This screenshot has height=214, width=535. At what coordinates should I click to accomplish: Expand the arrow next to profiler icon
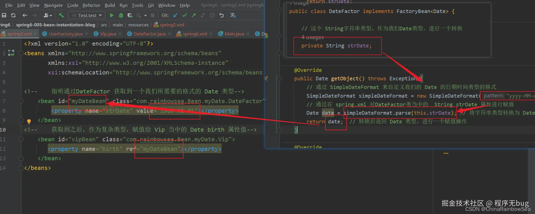[145, 16]
